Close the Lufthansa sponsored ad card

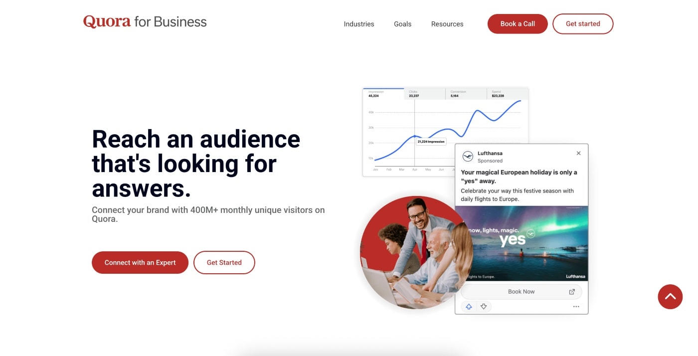coord(578,154)
